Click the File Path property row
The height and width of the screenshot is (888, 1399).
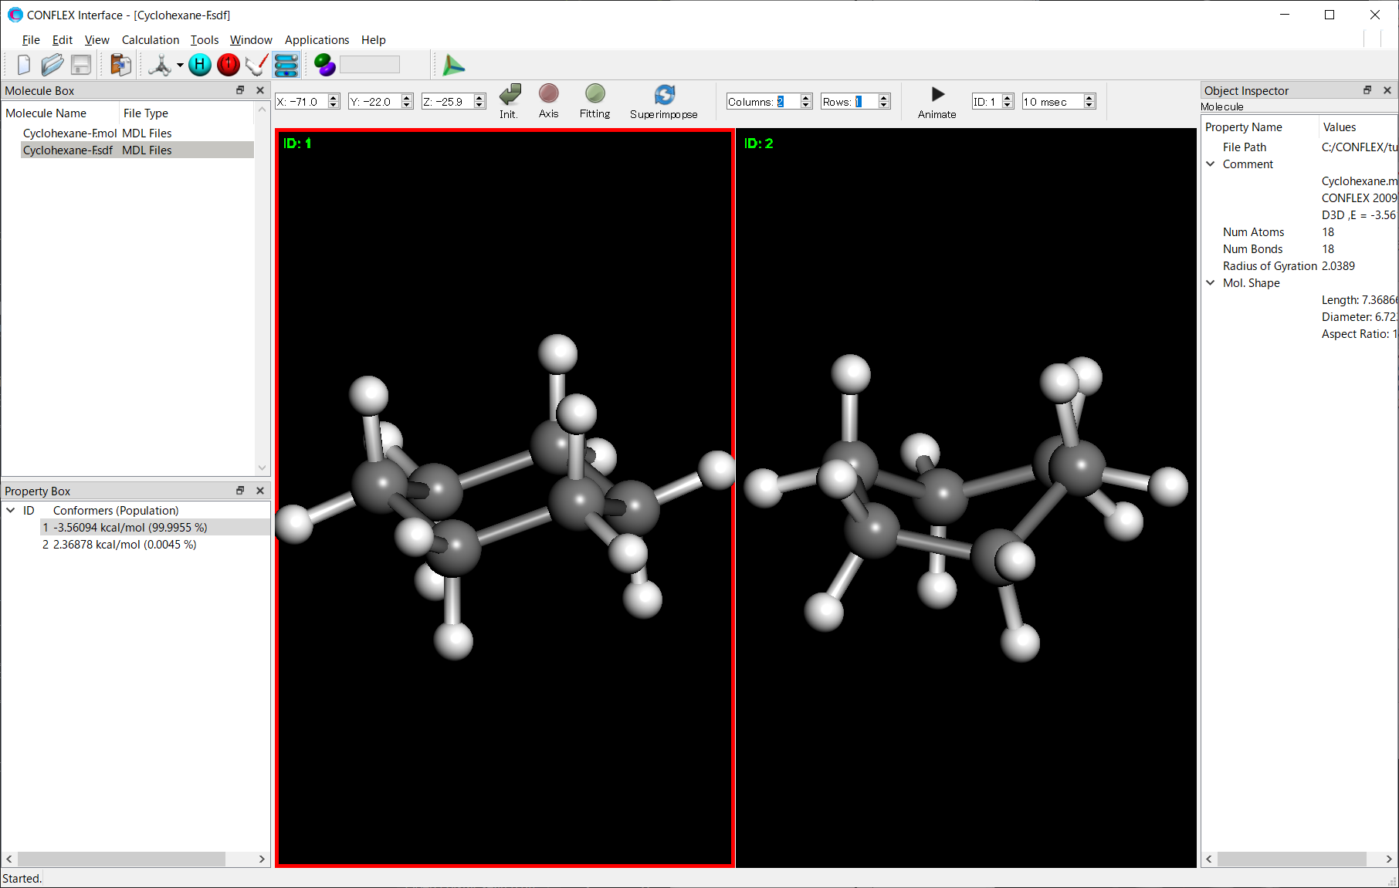pos(1299,147)
